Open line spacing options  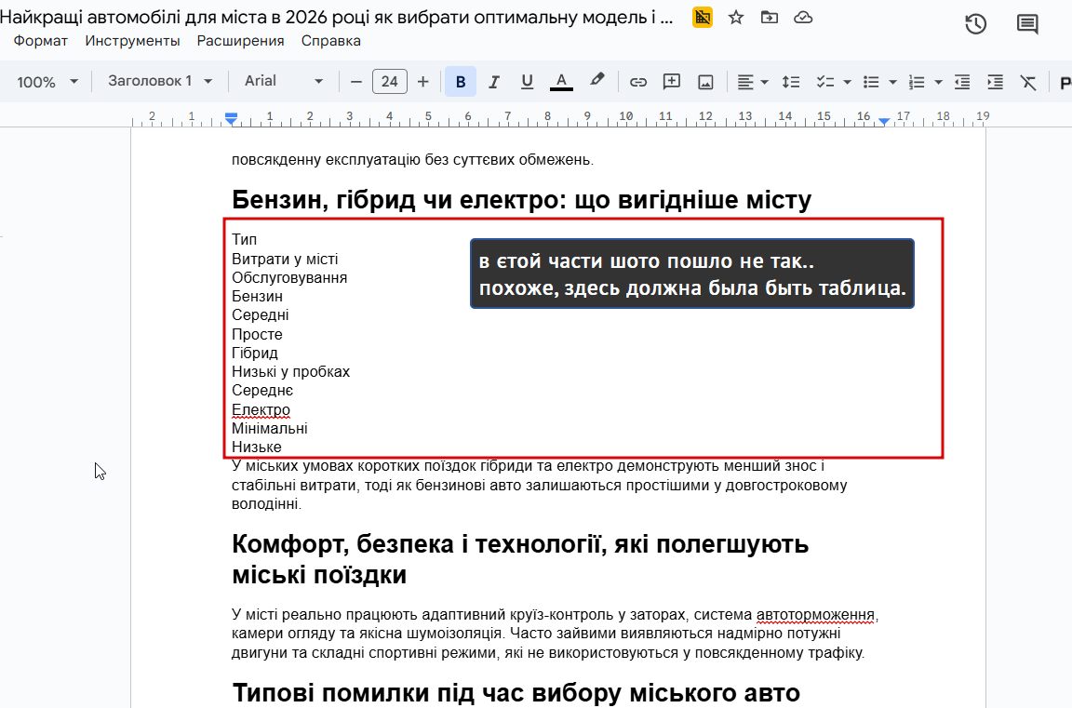point(791,82)
